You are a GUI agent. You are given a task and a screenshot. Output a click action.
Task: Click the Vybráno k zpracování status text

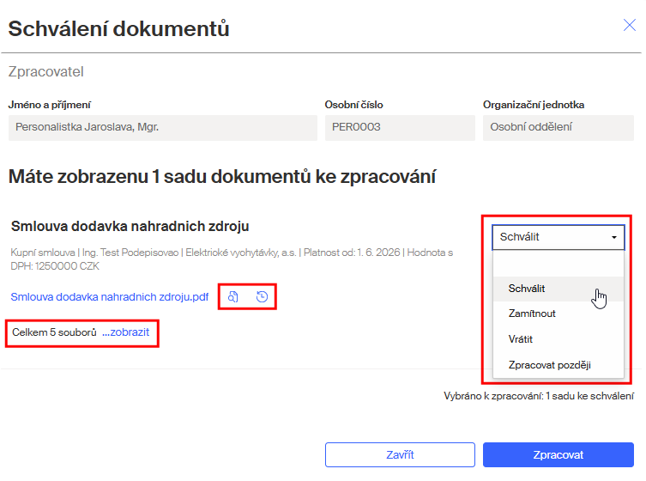[539, 396]
